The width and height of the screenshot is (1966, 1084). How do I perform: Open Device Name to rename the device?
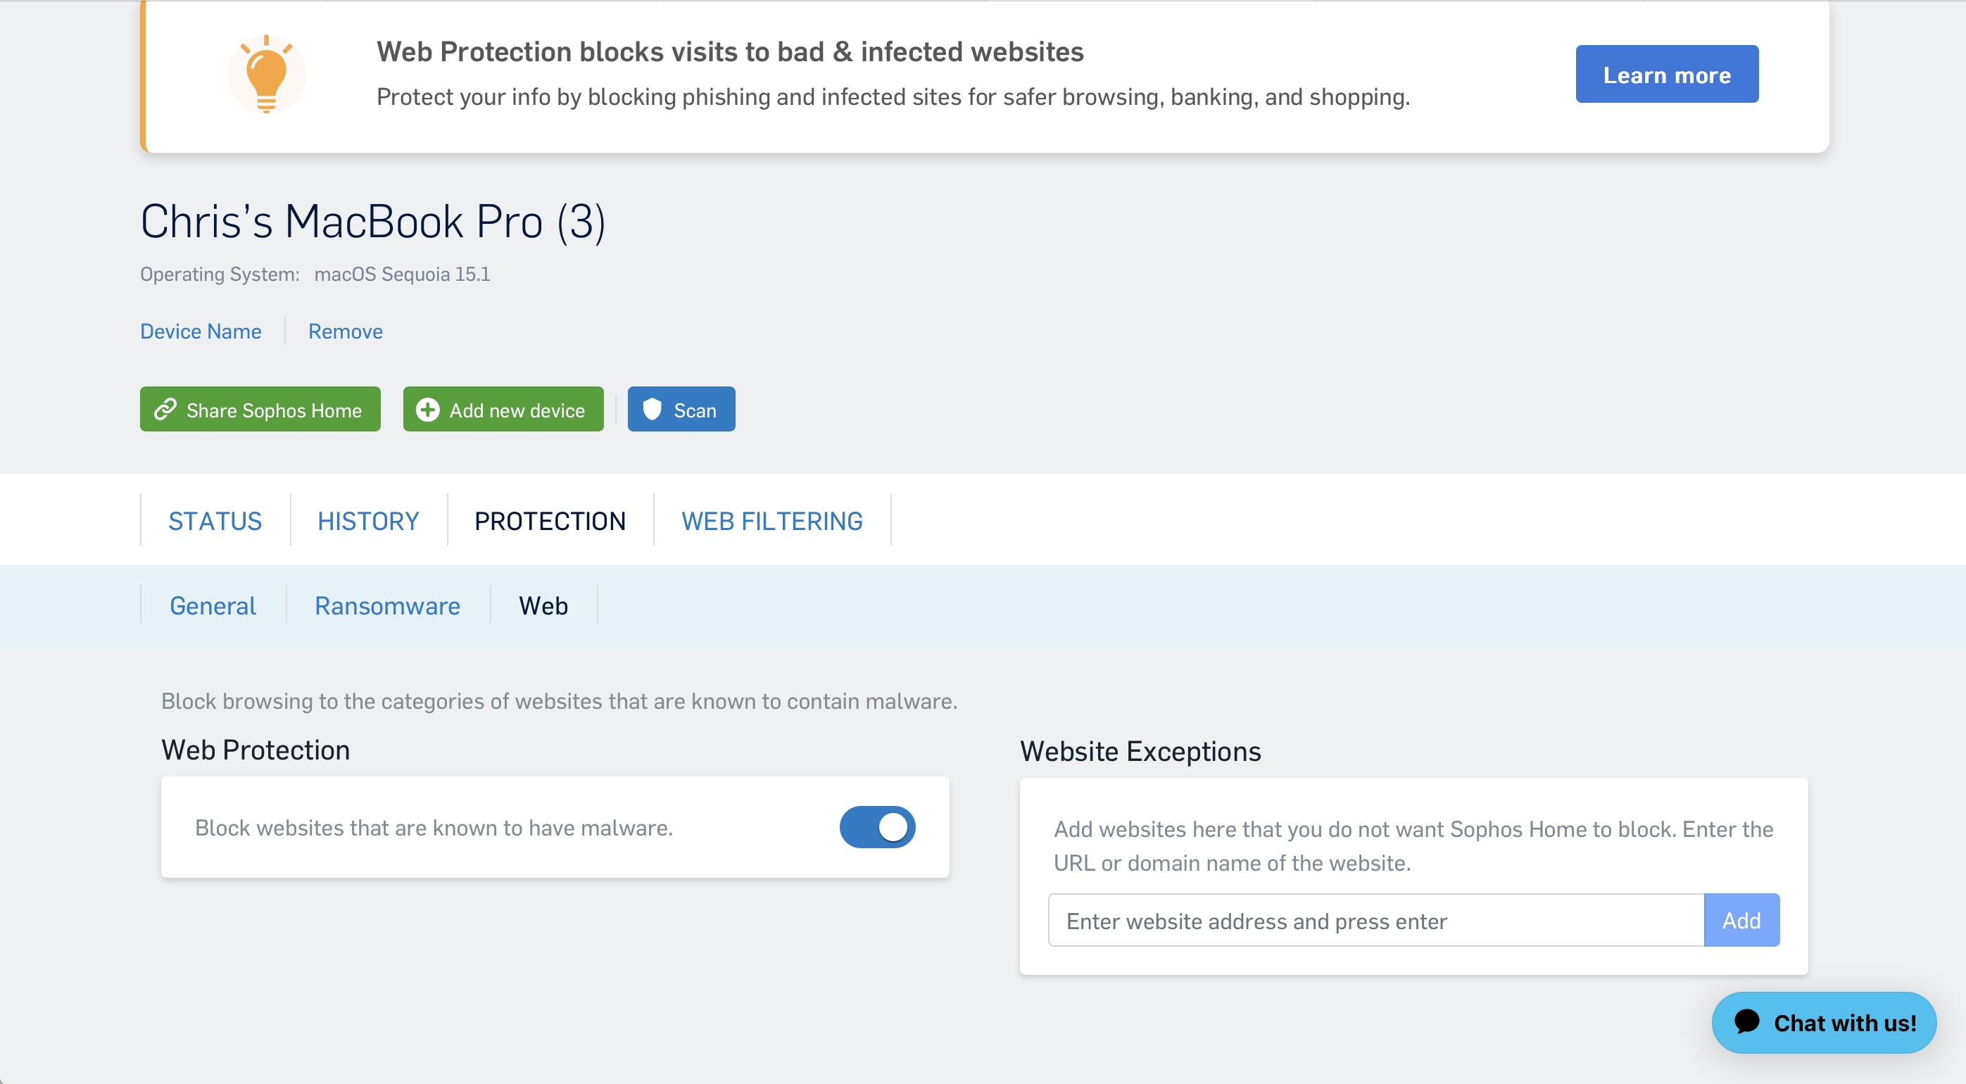coord(201,331)
